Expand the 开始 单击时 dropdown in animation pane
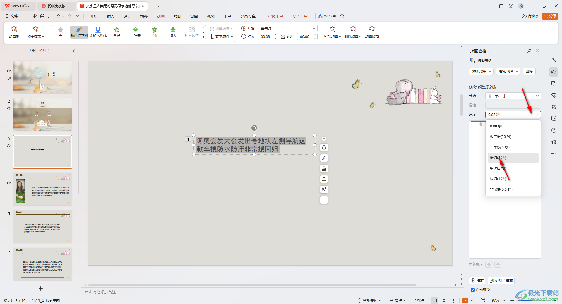The width and height of the screenshot is (562, 304). pos(513,96)
